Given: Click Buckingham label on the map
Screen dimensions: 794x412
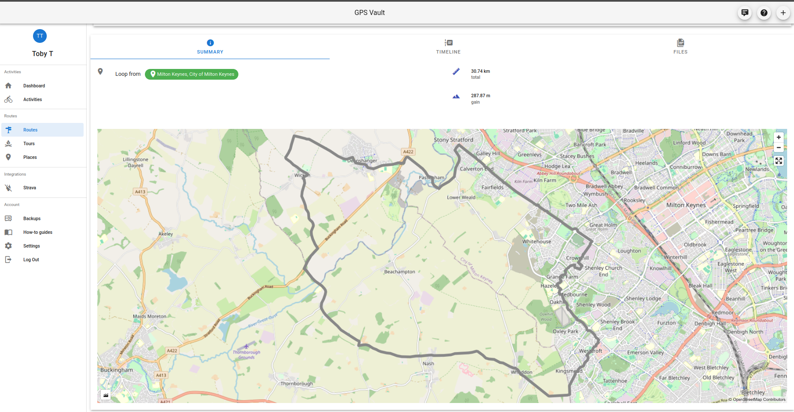Looking at the screenshot, I should pyautogui.click(x=117, y=370).
